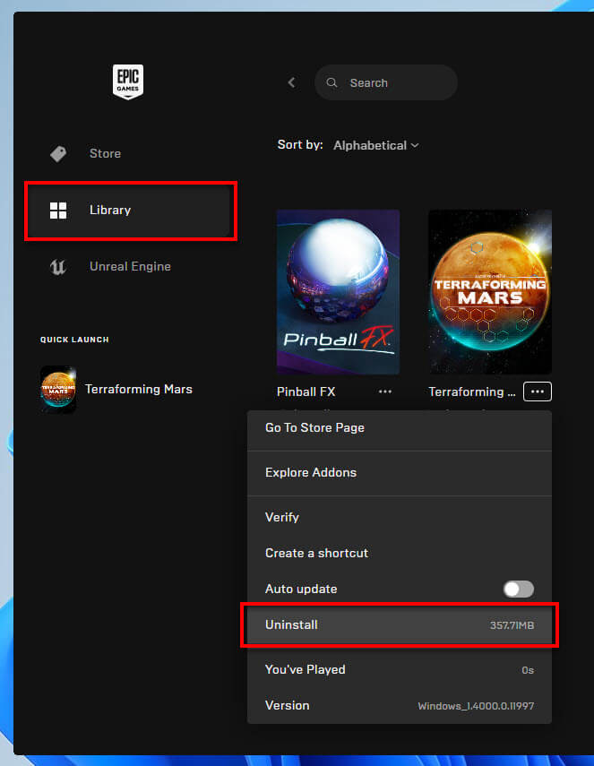Click the Auto update label
Image resolution: width=594 pixels, height=766 pixels.
coord(301,589)
